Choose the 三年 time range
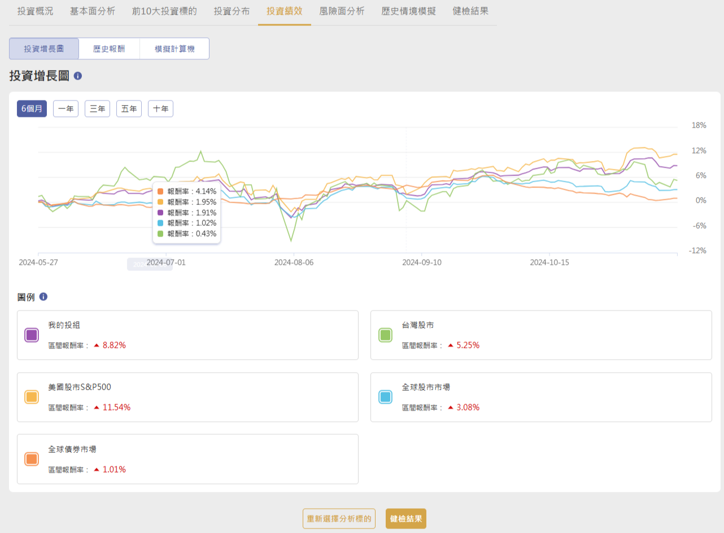This screenshot has width=724, height=533. 97,109
